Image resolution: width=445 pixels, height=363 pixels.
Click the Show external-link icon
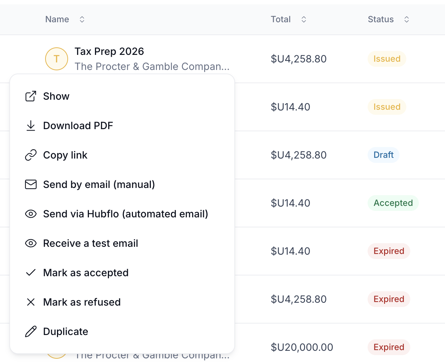[31, 96]
